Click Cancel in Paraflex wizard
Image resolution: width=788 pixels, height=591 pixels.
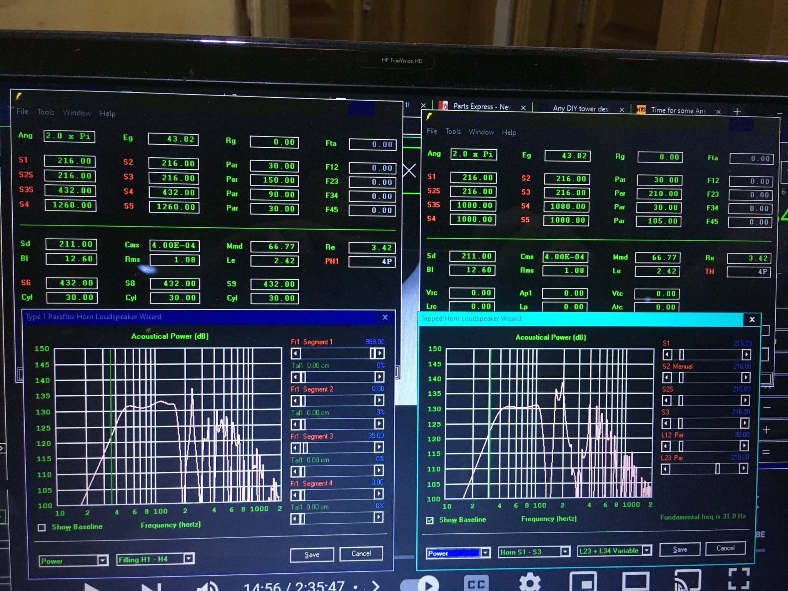click(361, 553)
